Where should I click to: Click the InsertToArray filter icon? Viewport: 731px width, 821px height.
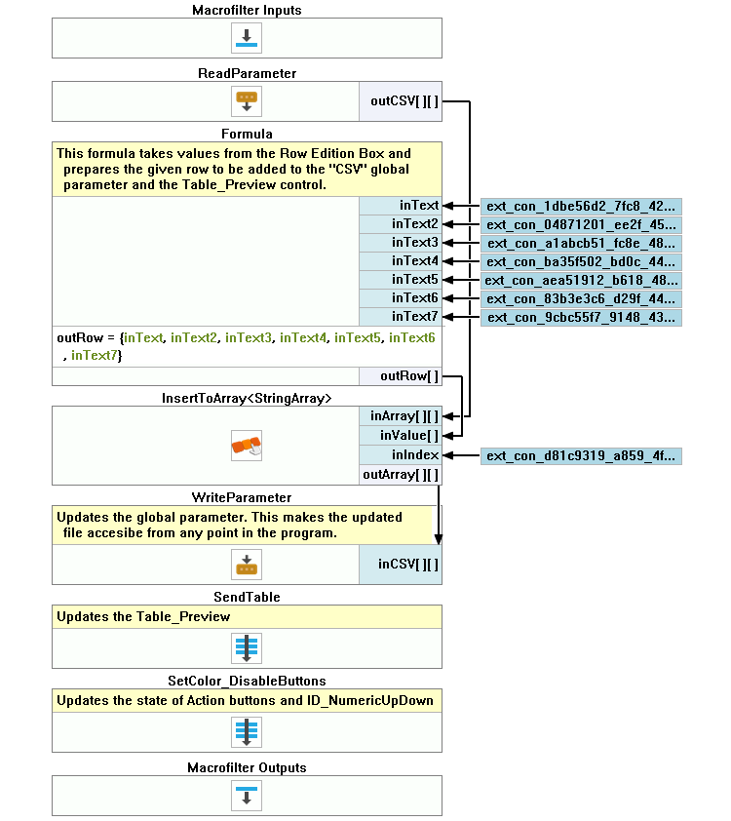point(247,446)
